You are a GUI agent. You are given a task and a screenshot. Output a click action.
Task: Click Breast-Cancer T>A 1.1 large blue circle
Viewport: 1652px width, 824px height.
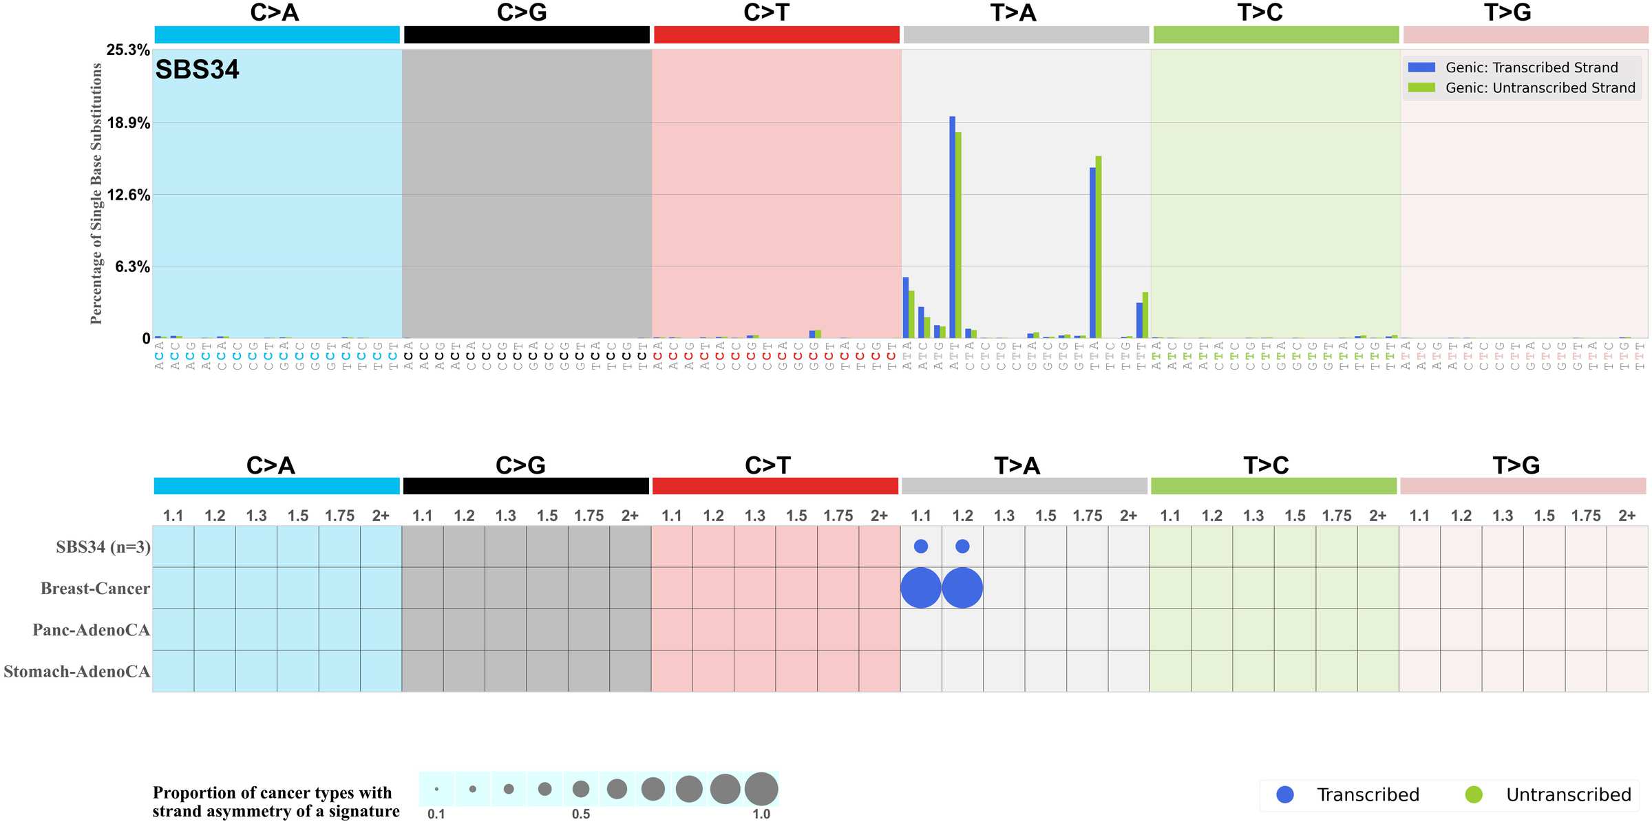(920, 588)
